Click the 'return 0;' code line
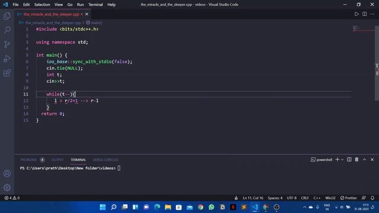This screenshot has width=379, height=213. point(53,114)
